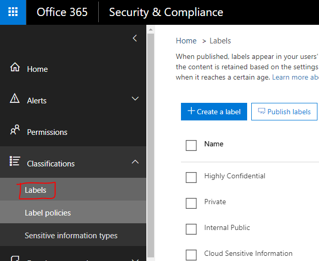Click the Classifications list icon
The height and width of the screenshot is (261, 319).
(x=15, y=161)
